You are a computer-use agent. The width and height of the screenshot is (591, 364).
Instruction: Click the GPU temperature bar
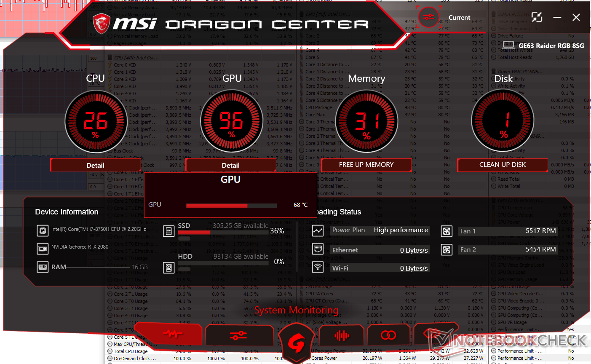[231, 206]
